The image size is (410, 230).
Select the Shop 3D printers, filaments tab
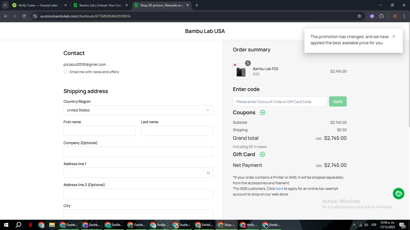coord(161,5)
